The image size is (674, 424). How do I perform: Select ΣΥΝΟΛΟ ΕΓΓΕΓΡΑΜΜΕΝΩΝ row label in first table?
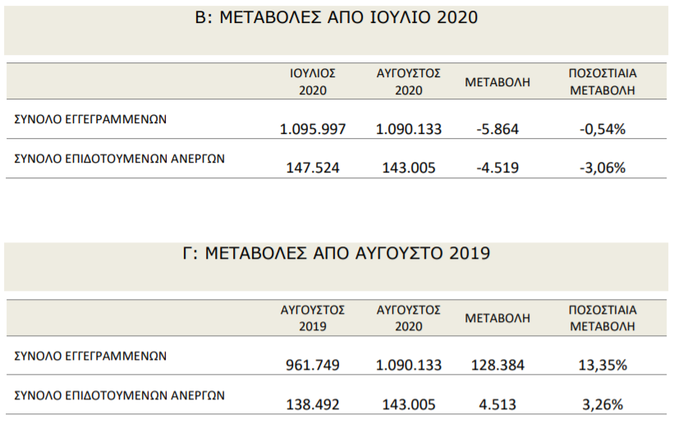pos(90,119)
